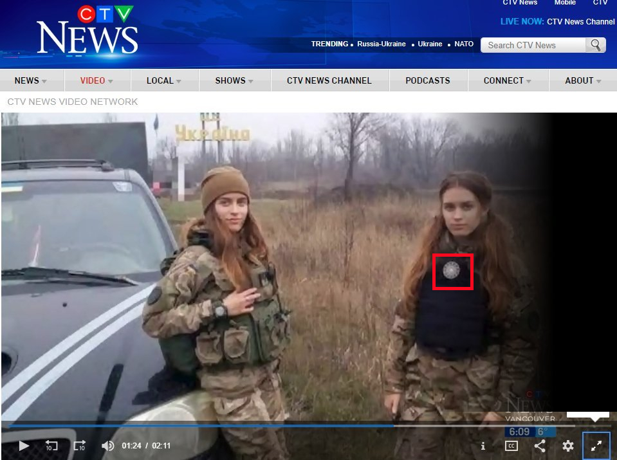Toggle closed captions
The height and width of the screenshot is (460, 617).
click(511, 446)
